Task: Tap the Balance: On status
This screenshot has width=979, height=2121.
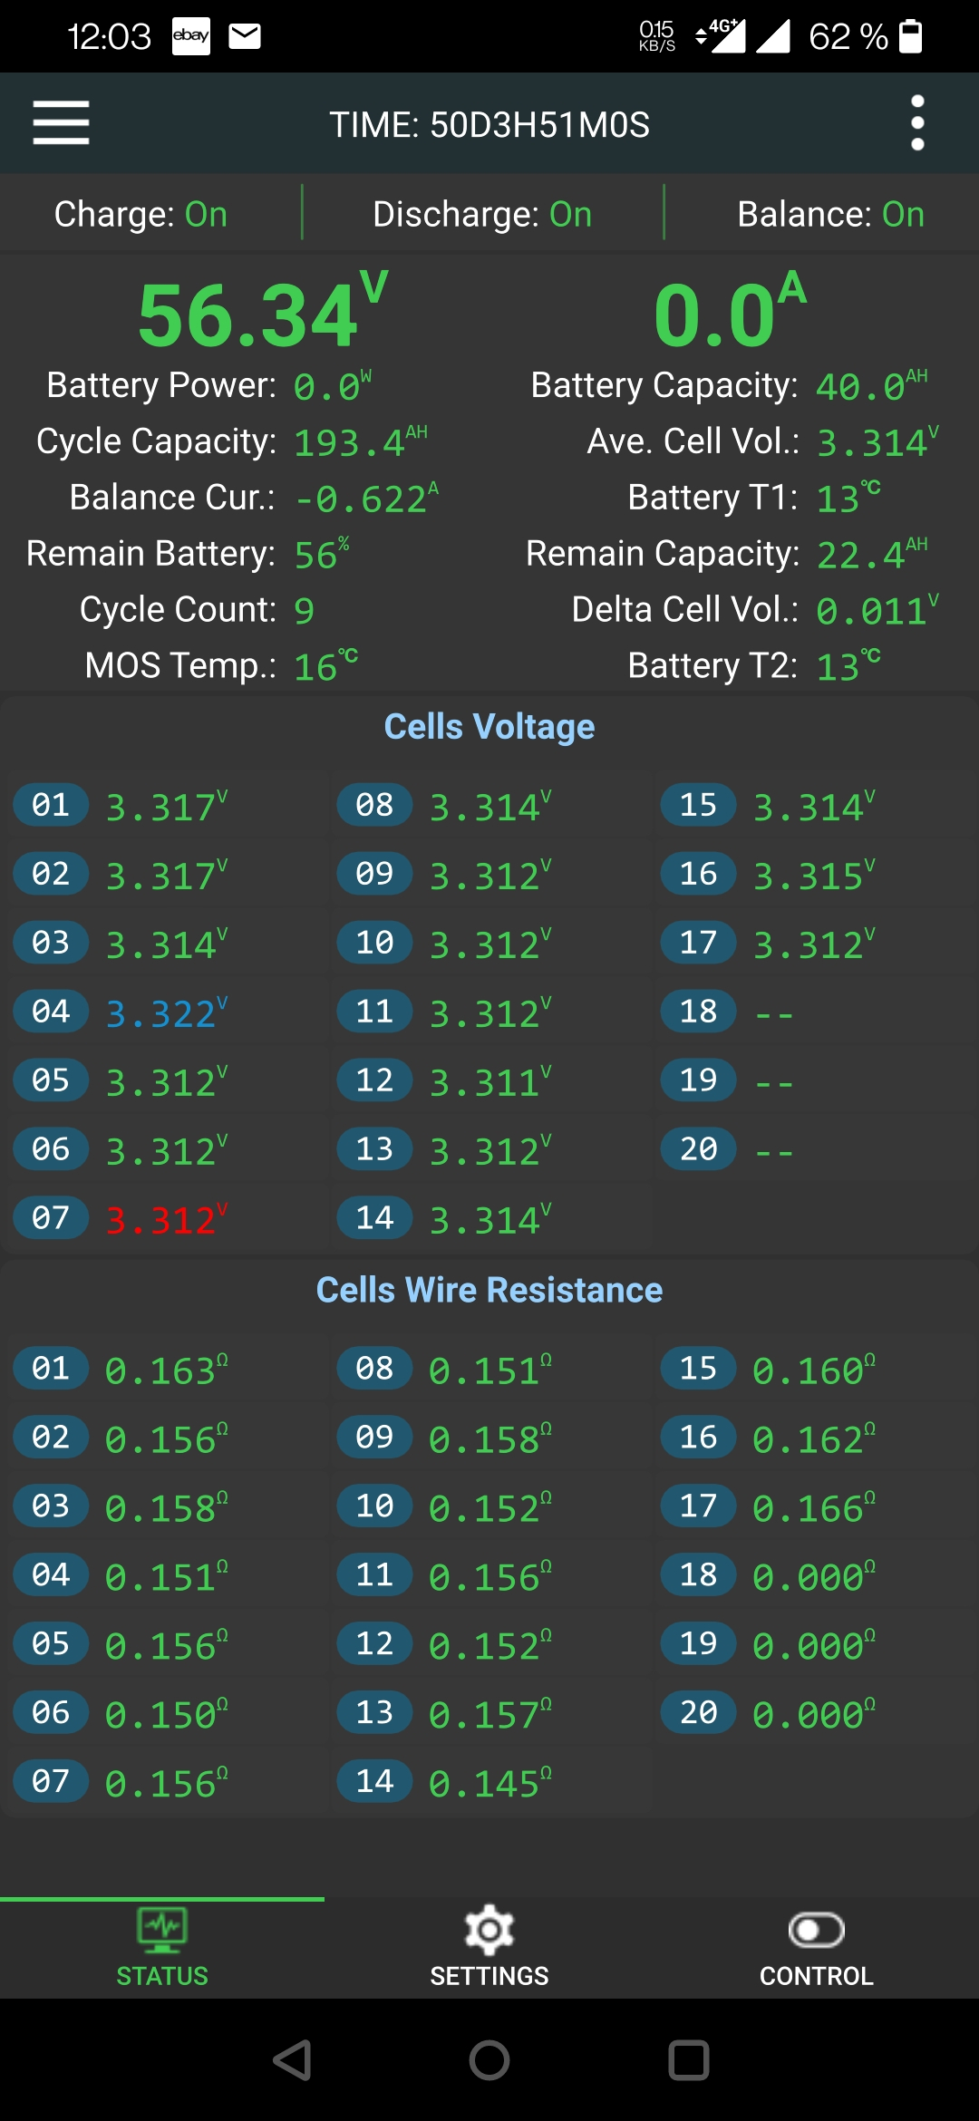Action: [x=830, y=215]
